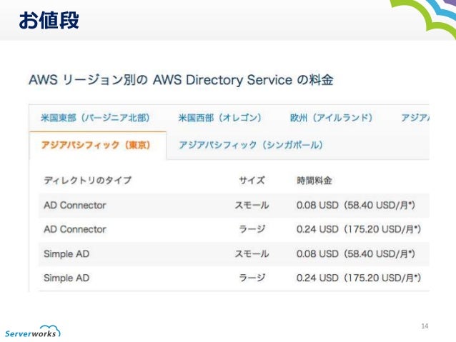Click the AWS Directory Service の料金 heading
456x342 pixels.
click(181, 80)
